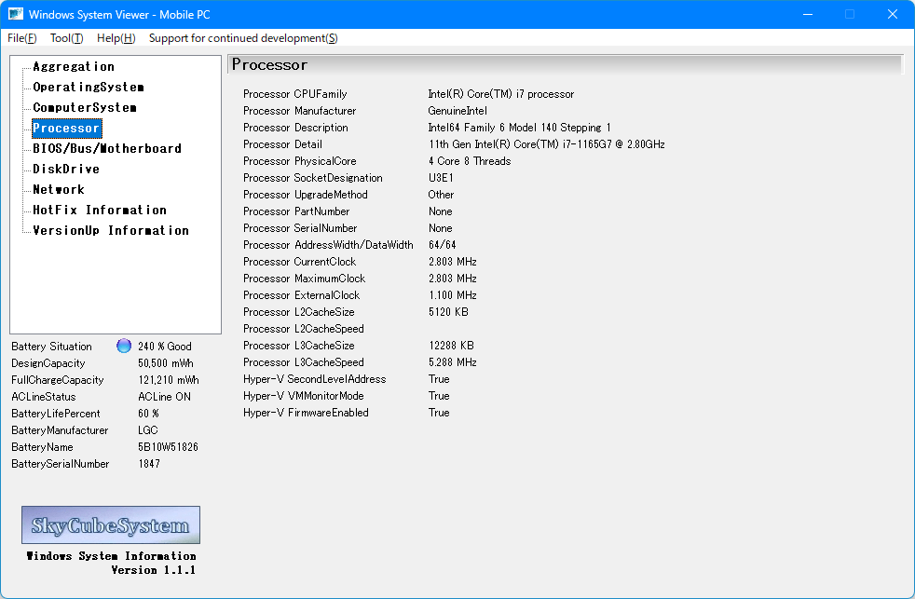Click the Processor CurrentClock label
Image resolution: width=915 pixels, height=599 pixels.
tap(299, 262)
